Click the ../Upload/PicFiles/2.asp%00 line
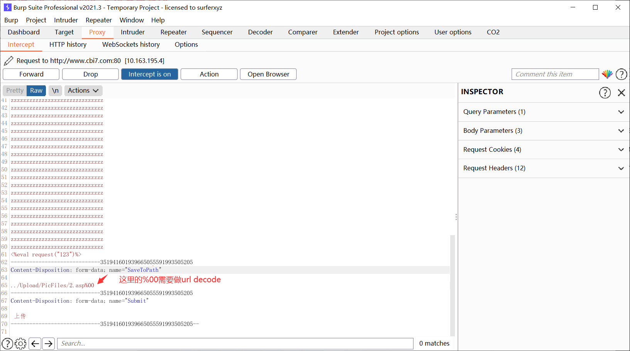The width and height of the screenshot is (630, 351). pos(52,285)
